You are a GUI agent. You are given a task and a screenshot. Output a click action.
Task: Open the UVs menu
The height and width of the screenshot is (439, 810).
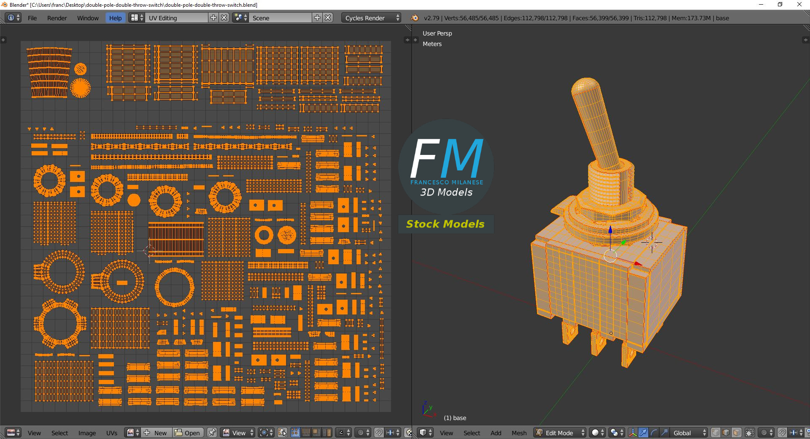click(112, 433)
